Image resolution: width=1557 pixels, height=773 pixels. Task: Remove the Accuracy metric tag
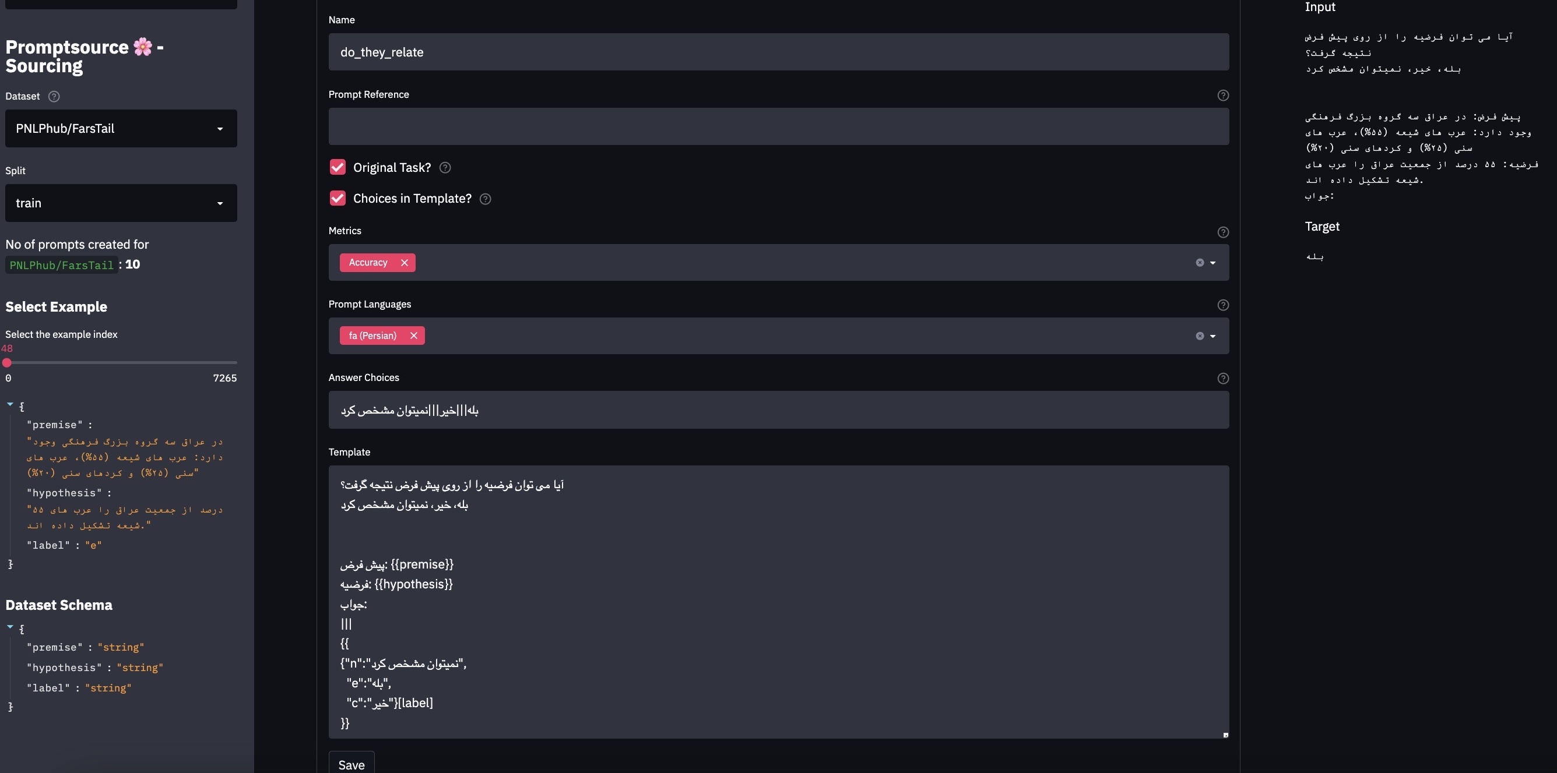pyautogui.click(x=405, y=263)
